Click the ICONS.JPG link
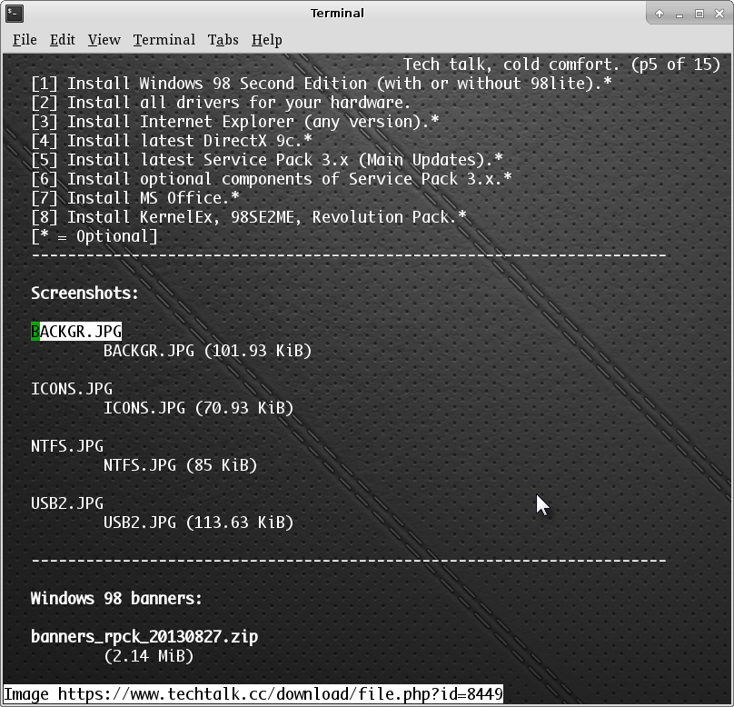 72,389
